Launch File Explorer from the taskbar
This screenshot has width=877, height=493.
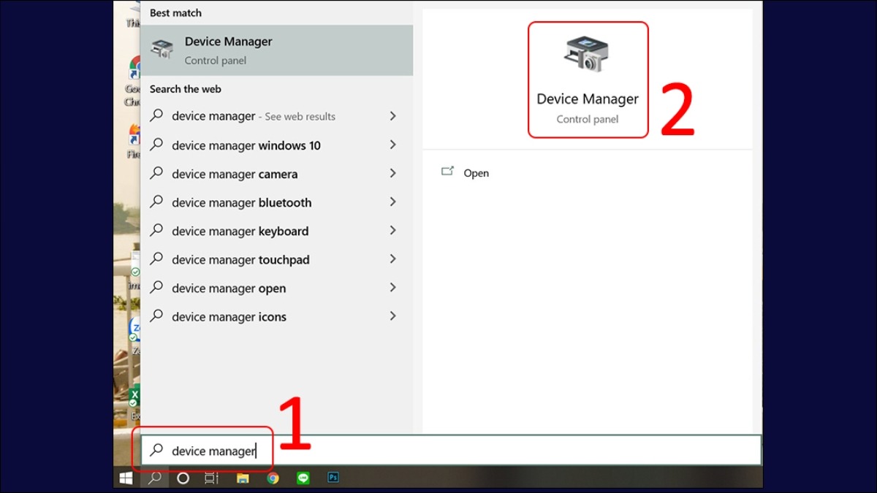pyautogui.click(x=243, y=478)
